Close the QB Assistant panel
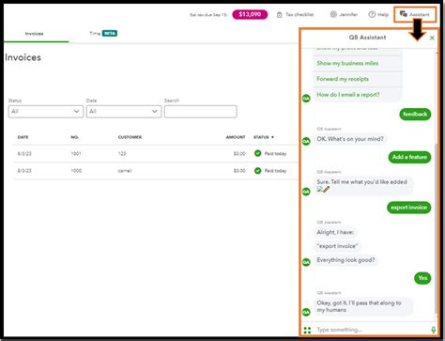Image resolution: width=445 pixels, height=341 pixels. 432,38
